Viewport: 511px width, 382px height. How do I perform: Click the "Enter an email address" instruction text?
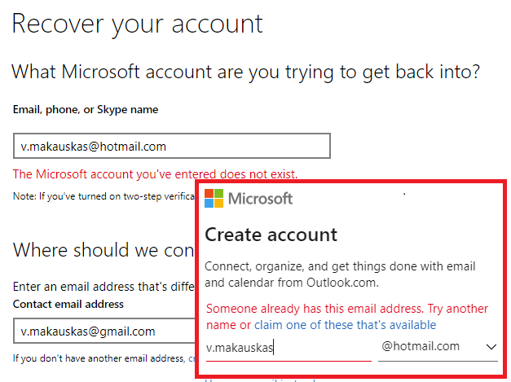[x=102, y=287]
